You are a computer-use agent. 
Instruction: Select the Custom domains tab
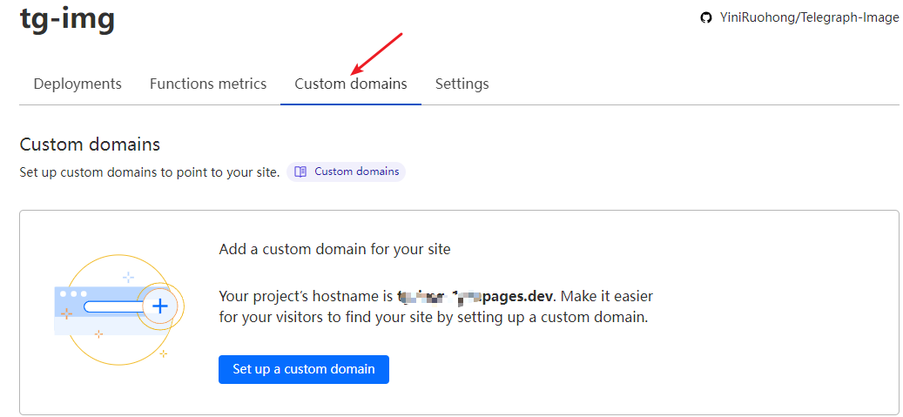(x=351, y=84)
